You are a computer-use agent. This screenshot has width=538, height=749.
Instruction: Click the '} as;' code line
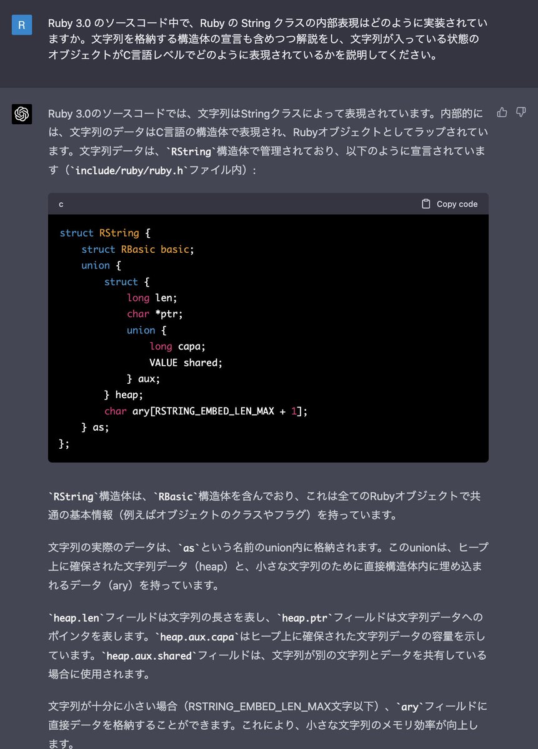coord(96,428)
